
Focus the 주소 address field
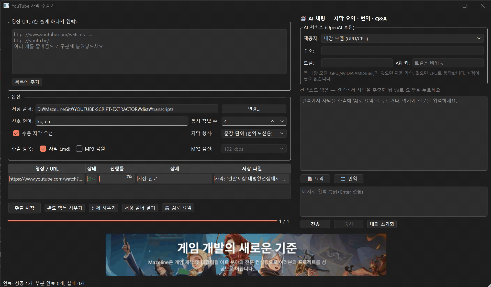coord(402,51)
